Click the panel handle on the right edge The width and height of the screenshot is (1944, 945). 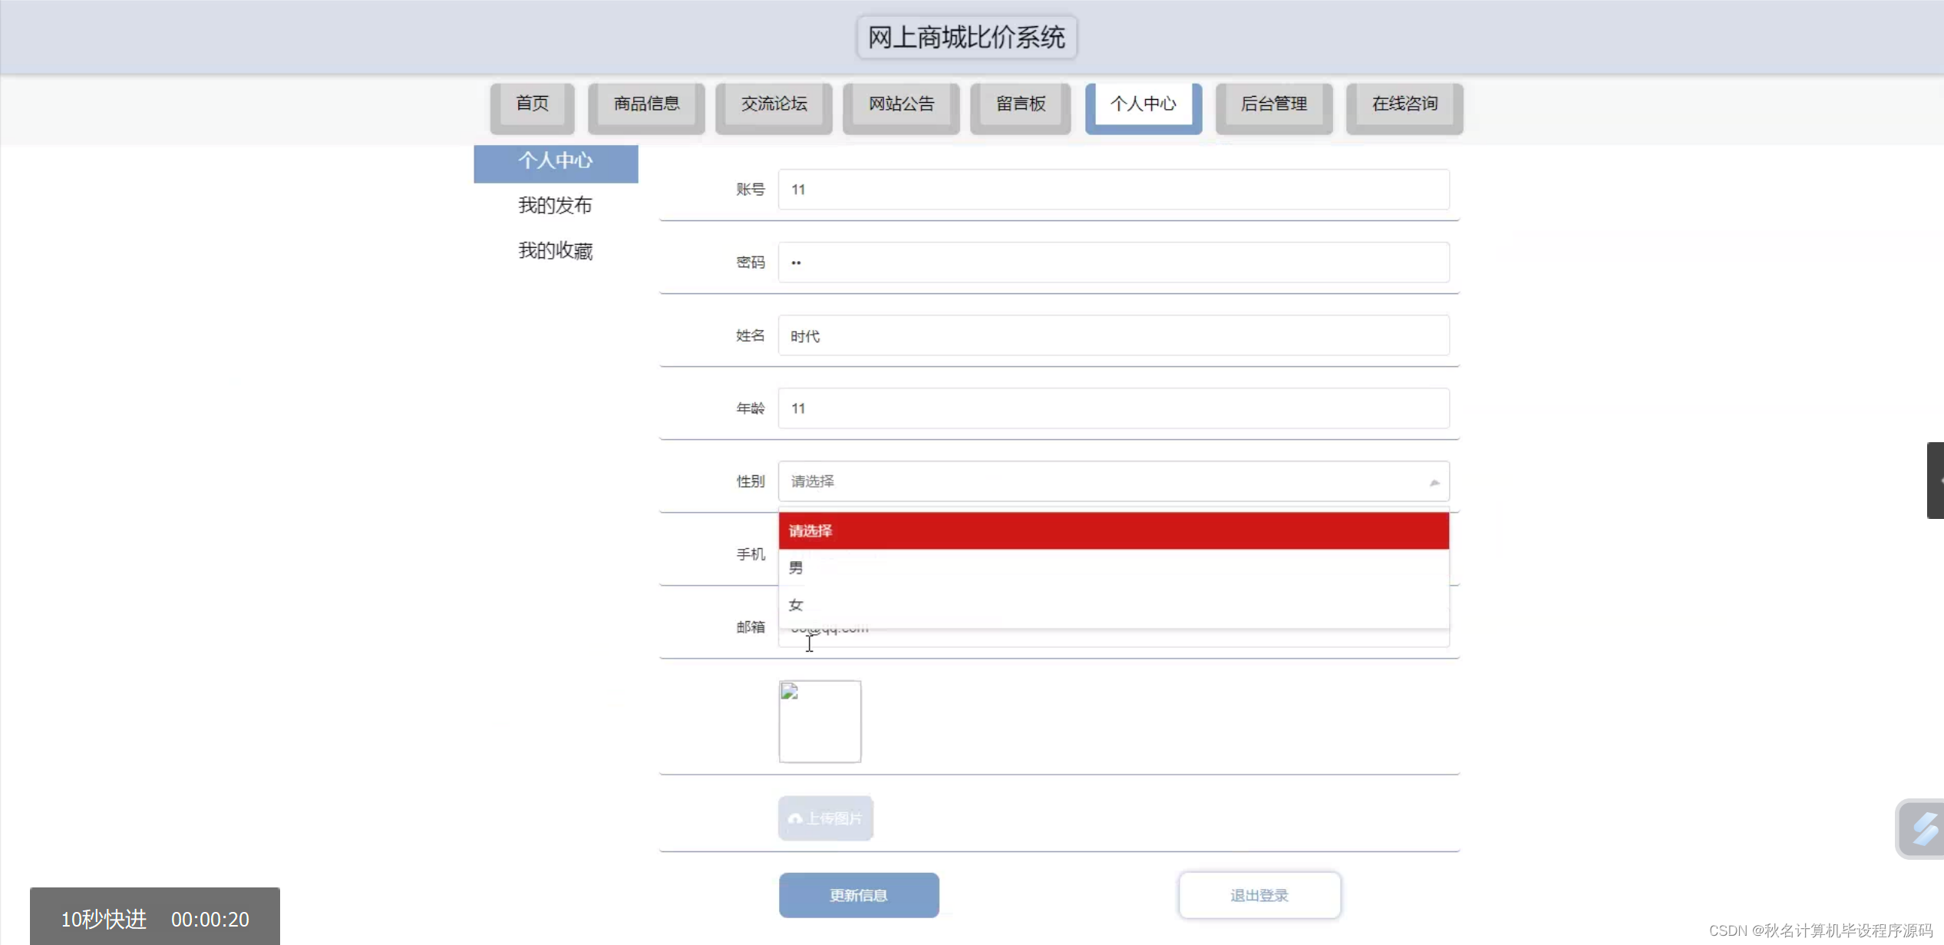coord(1936,481)
